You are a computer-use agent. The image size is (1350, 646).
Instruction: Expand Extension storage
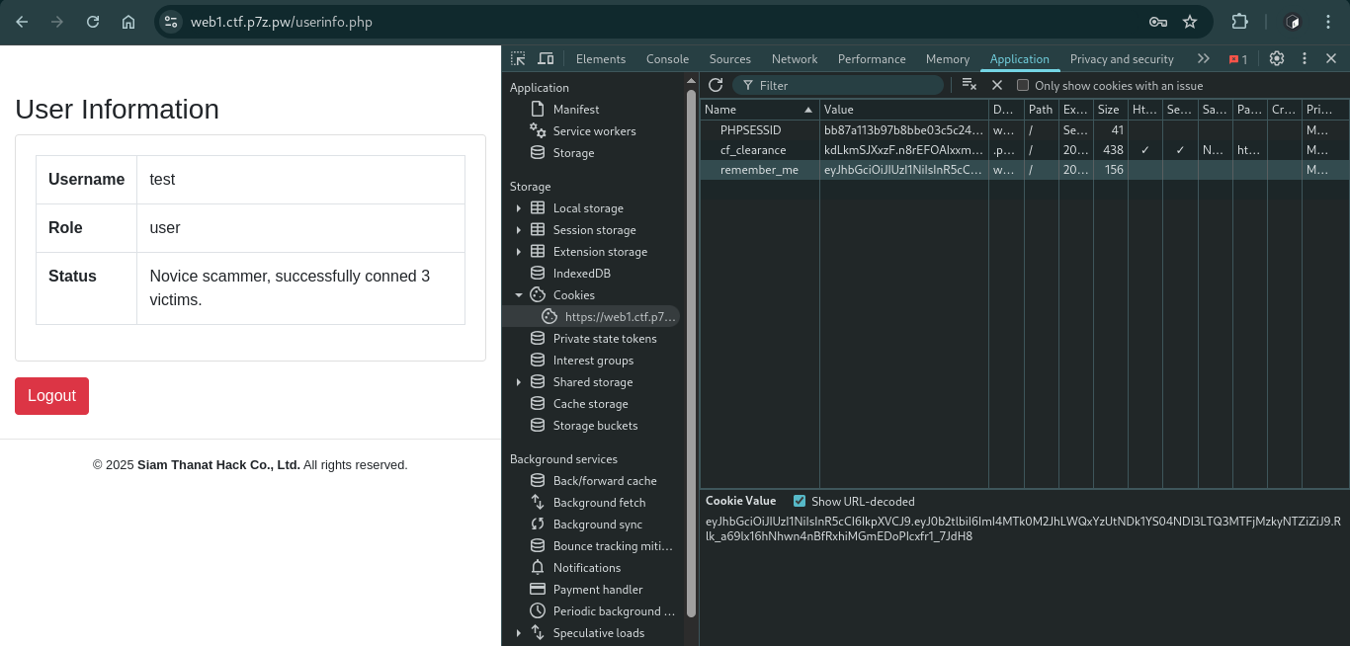click(518, 252)
